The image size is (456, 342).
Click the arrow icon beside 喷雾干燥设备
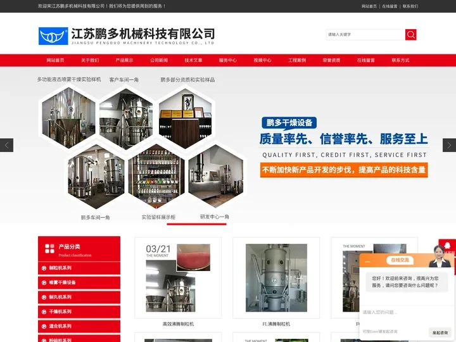coord(44,282)
